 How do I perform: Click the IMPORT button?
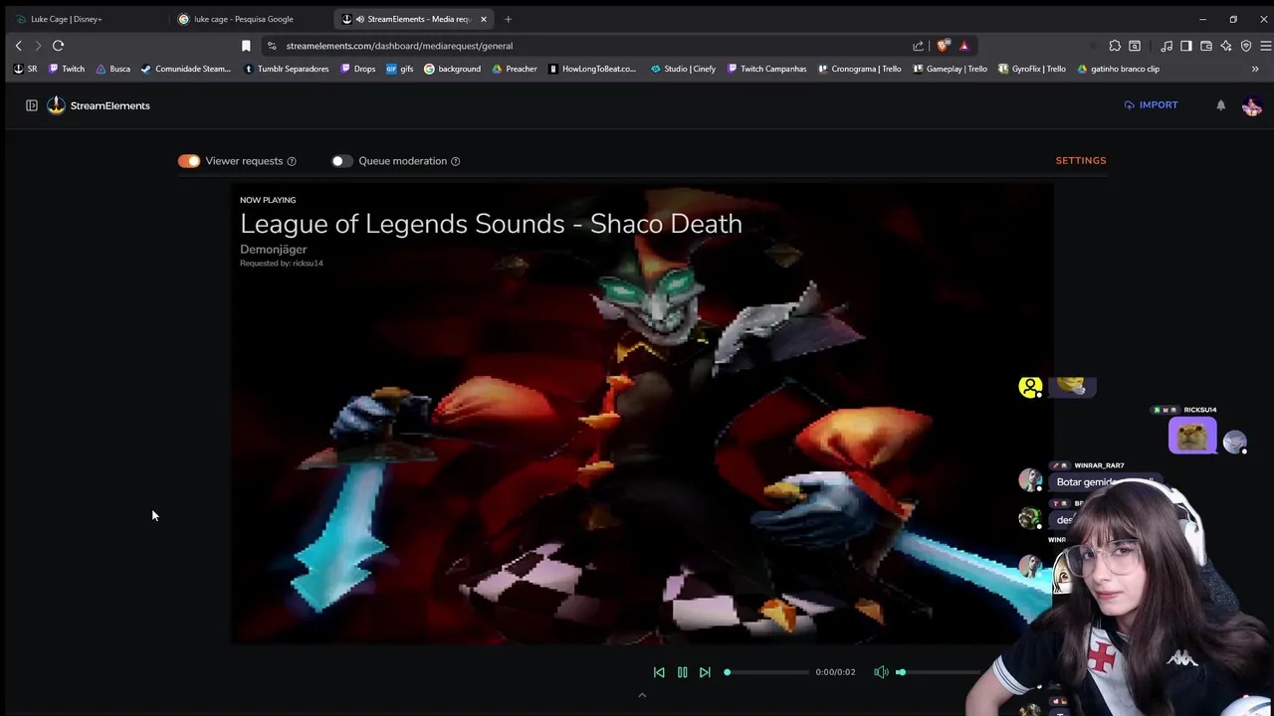[x=1151, y=105]
